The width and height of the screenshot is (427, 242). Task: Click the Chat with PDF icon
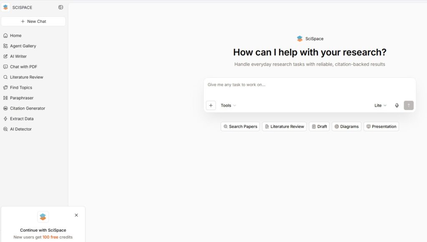point(5,67)
